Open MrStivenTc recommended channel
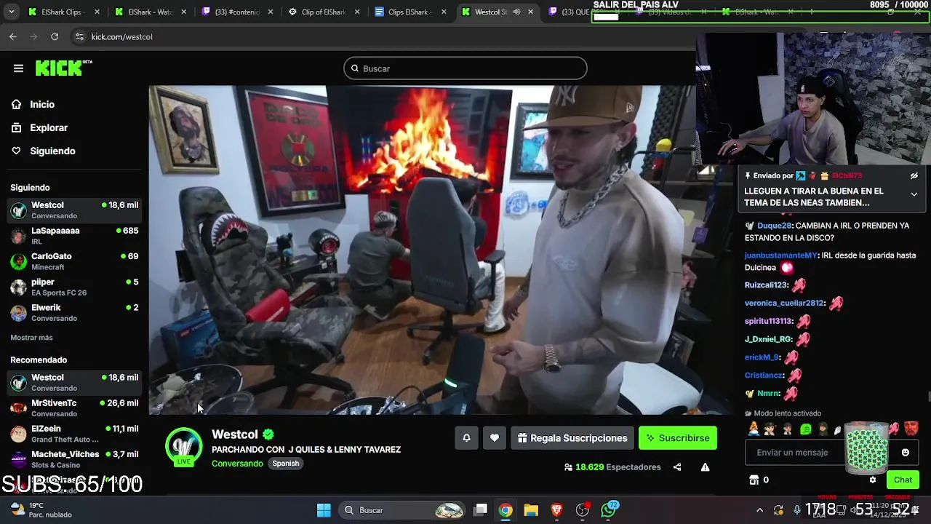The height and width of the screenshot is (524, 931). 74,408
